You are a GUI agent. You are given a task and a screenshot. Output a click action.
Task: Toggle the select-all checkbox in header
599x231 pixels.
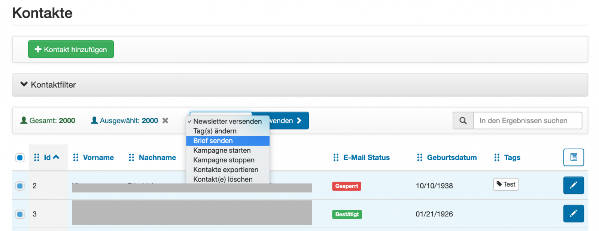click(20, 157)
